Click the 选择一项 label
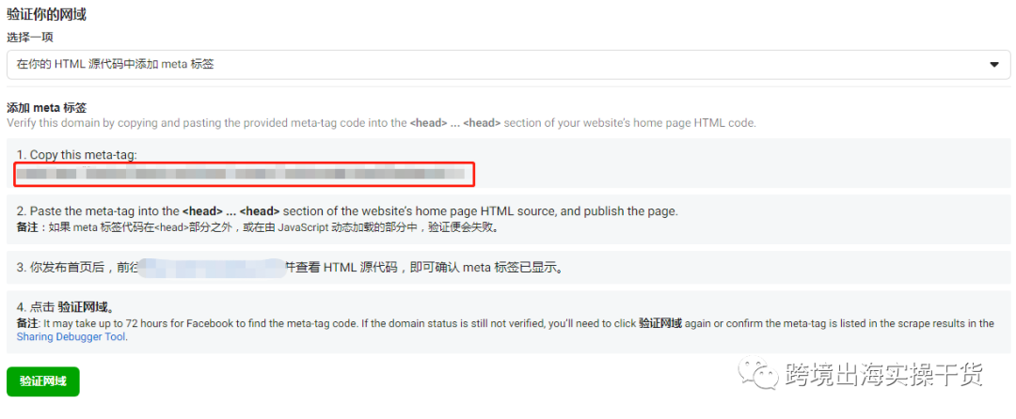This screenshot has width=1016, height=419. pyautogui.click(x=30, y=38)
